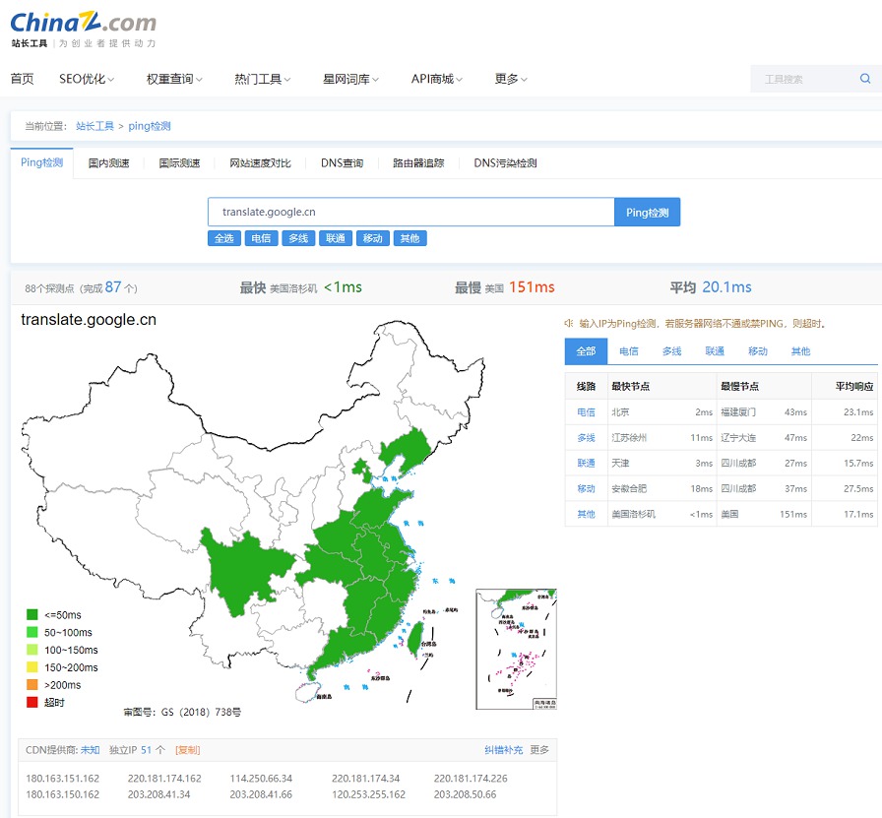Toggle the 联通 line filter under input

336,238
